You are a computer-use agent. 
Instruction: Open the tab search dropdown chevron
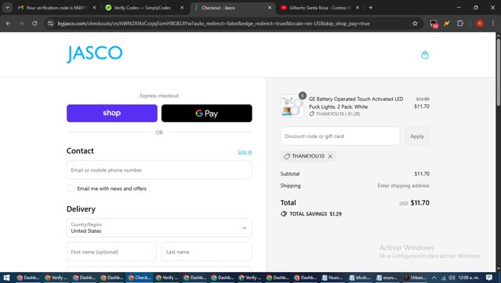[7, 8]
